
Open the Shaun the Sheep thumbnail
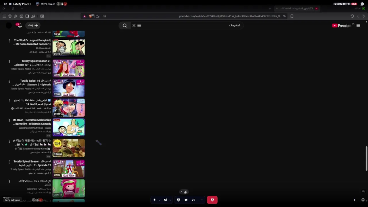click(x=69, y=148)
